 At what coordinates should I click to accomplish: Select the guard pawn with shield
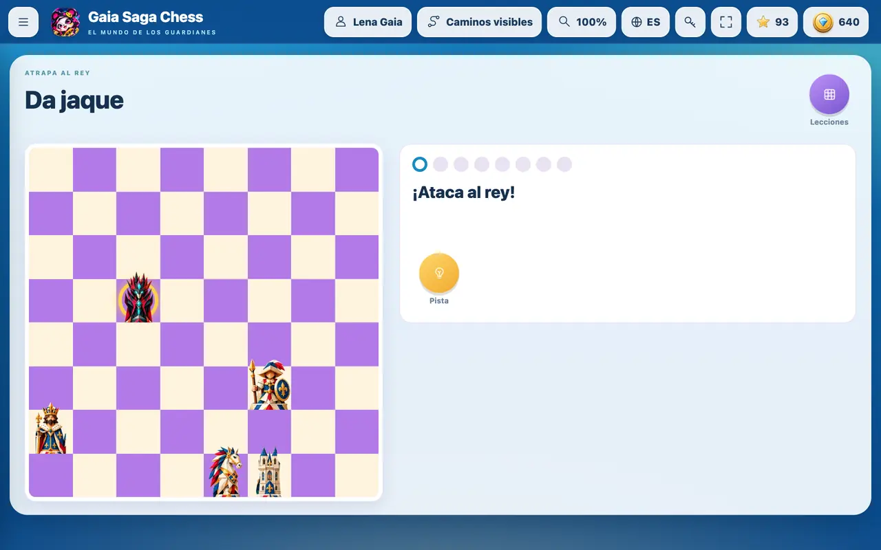(x=269, y=385)
